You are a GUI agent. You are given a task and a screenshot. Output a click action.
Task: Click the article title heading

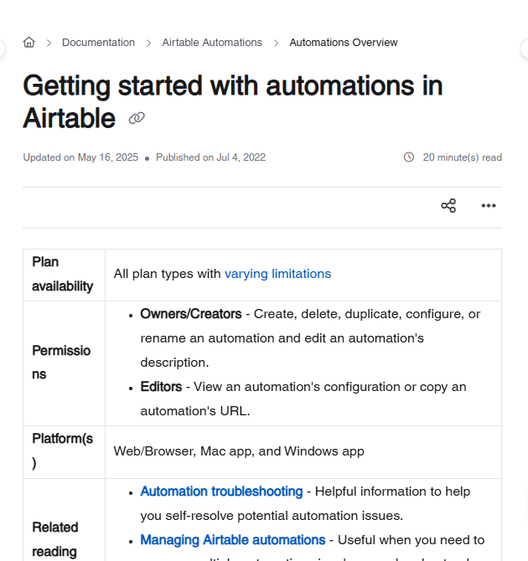(233, 102)
